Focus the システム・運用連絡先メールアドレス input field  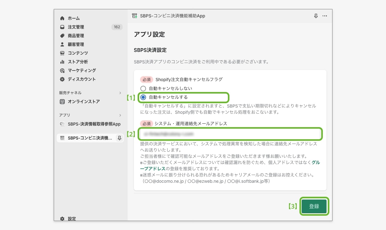[x=230, y=134]
